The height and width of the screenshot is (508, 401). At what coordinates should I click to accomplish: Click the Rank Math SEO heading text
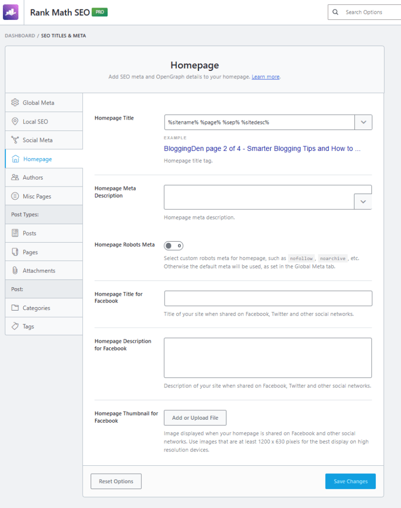[x=60, y=12]
